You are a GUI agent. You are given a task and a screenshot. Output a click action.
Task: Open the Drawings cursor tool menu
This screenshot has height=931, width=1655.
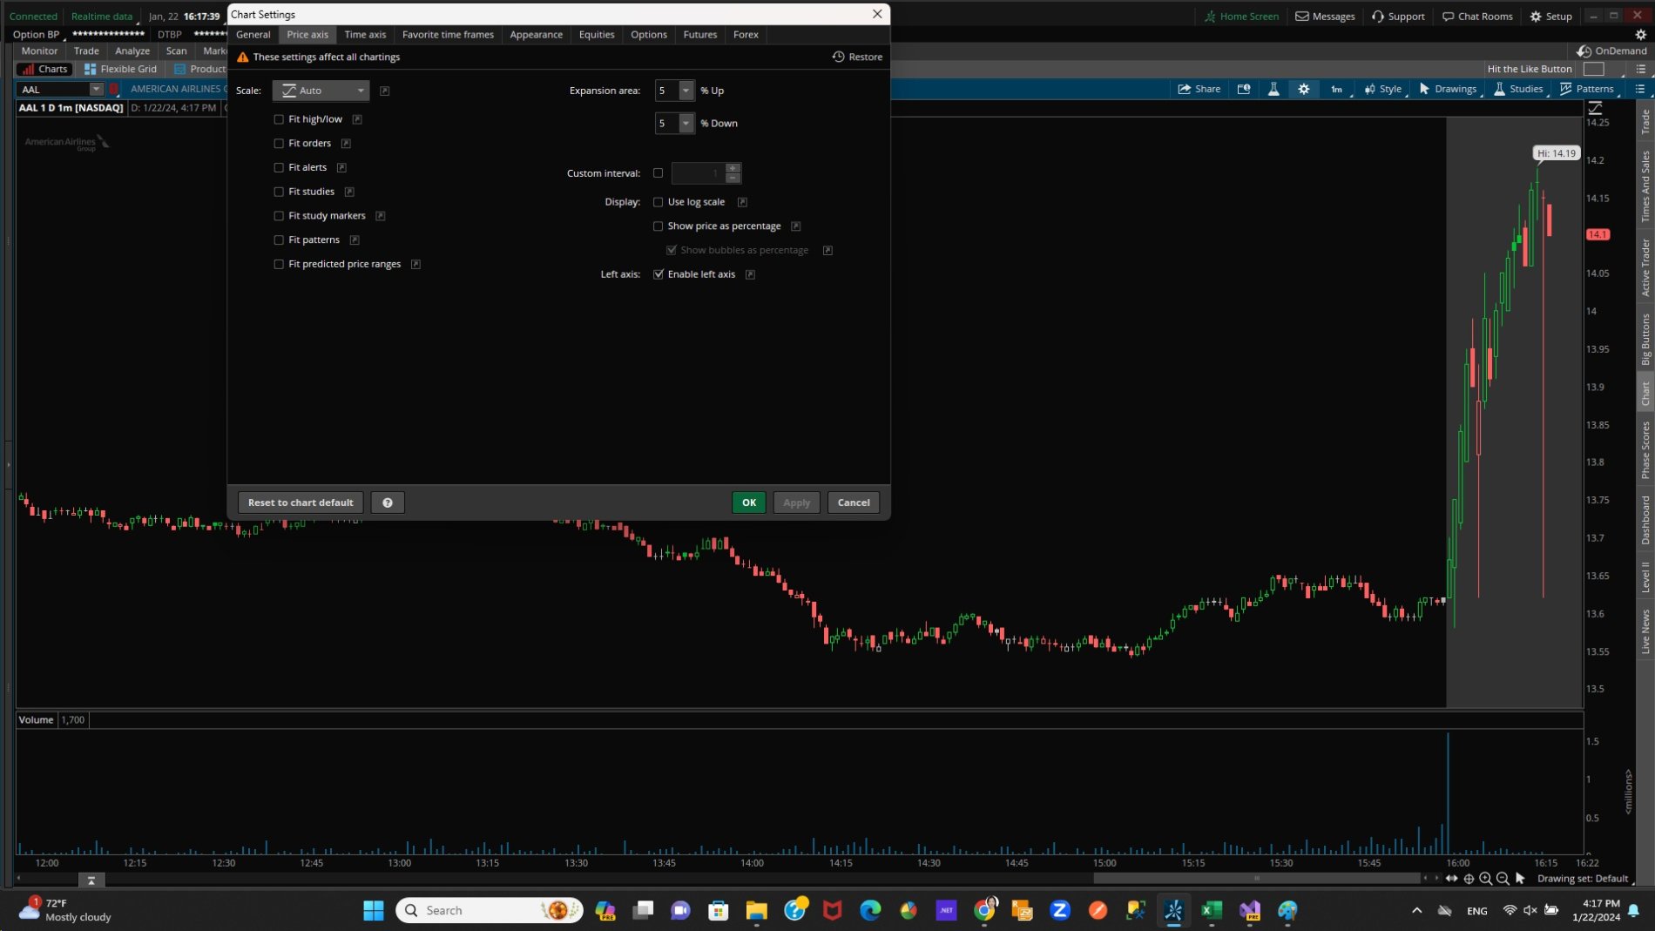(1448, 89)
